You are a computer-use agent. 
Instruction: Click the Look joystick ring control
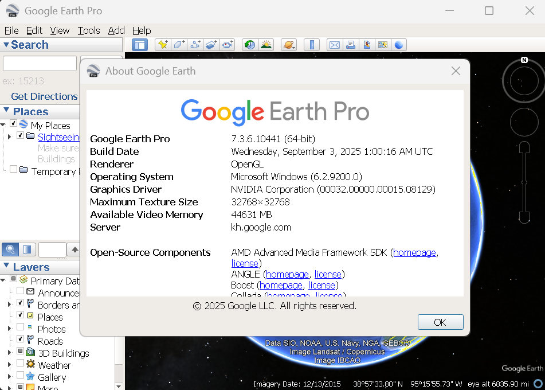pyautogui.click(x=524, y=81)
